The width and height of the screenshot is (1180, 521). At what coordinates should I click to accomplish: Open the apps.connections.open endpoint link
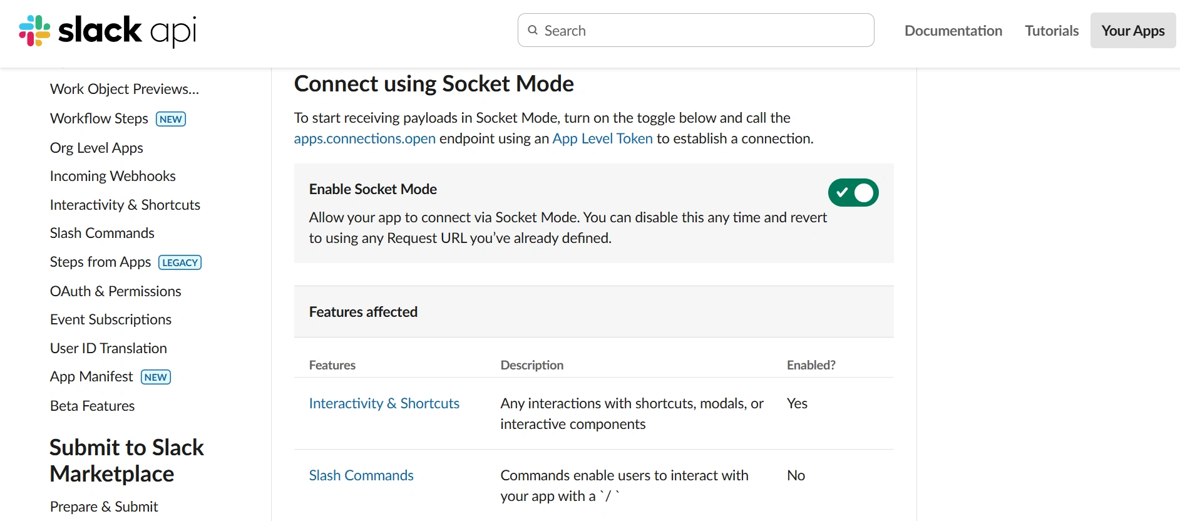[x=365, y=138]
